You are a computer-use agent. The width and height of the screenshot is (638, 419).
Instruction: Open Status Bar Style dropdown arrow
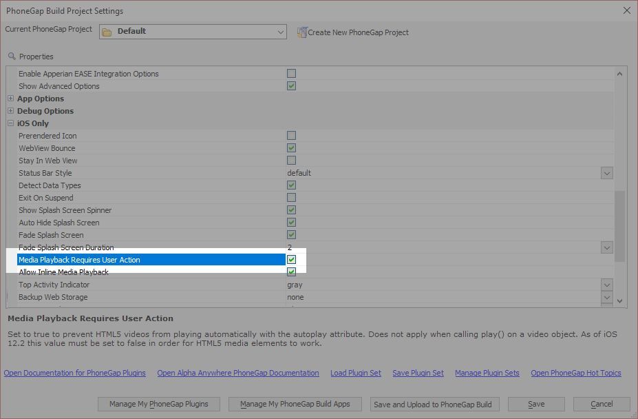(x=606, y=173)
